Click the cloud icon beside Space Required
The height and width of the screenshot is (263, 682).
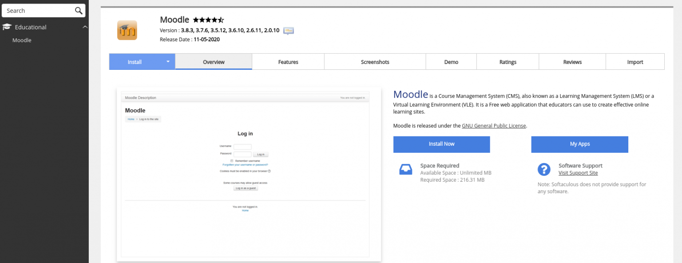(x=405, y=169)
